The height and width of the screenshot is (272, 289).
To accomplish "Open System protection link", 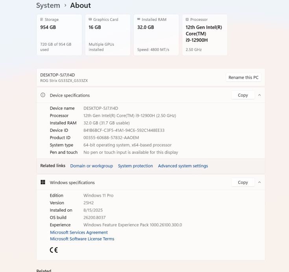I will click(x=135, y=166).
